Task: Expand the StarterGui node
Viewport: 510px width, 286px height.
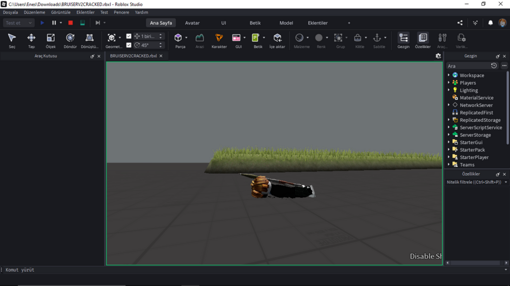Action: [449, 142]
